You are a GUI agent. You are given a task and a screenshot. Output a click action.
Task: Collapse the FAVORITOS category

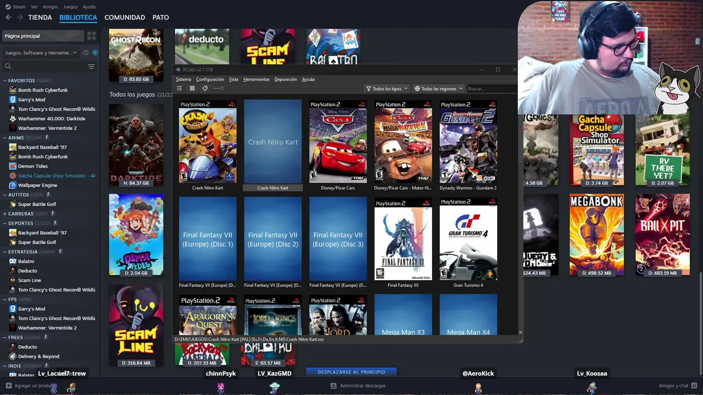[4, 81]
